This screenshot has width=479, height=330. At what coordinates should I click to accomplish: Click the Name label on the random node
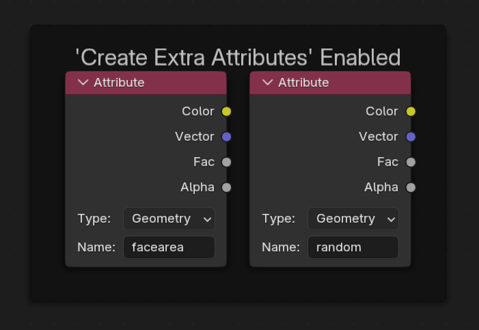click(x=281, y=247)
